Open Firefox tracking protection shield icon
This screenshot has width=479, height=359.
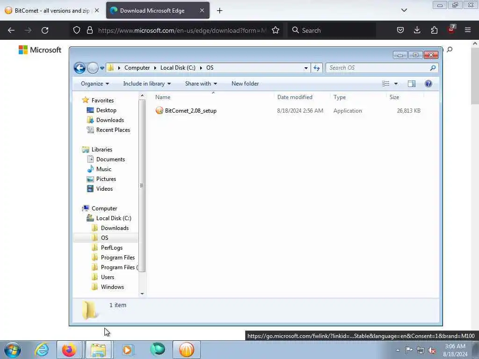click(77, 30)
